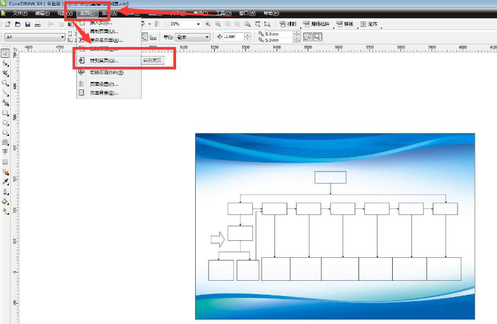Image resolution: width=497 pixels, height=324 pixels.
Task: Expand the 贴齐 snap flyout
Action: (x=381, y=28)
